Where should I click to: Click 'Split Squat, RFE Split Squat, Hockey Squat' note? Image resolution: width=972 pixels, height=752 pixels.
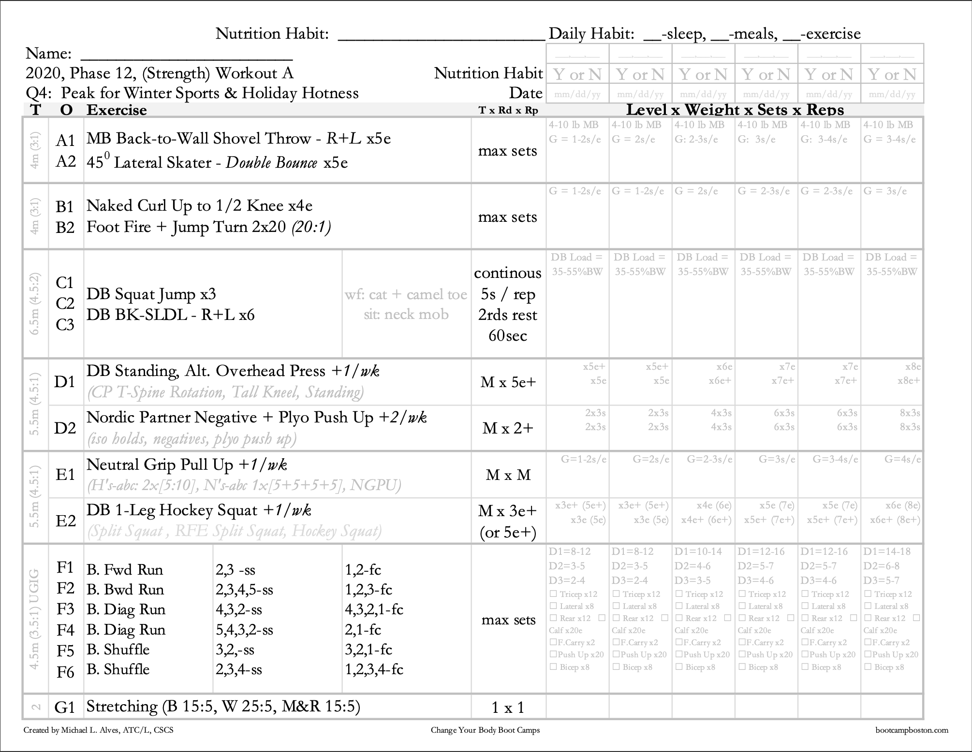click(x=234, y=532)
